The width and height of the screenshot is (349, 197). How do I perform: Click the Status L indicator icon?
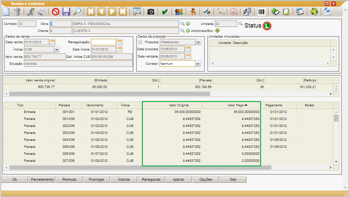267,26
